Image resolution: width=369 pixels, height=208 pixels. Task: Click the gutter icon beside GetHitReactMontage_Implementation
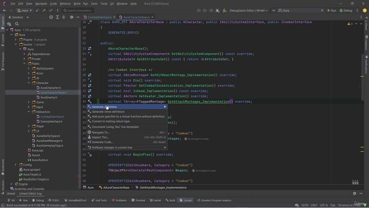point(90,75)
